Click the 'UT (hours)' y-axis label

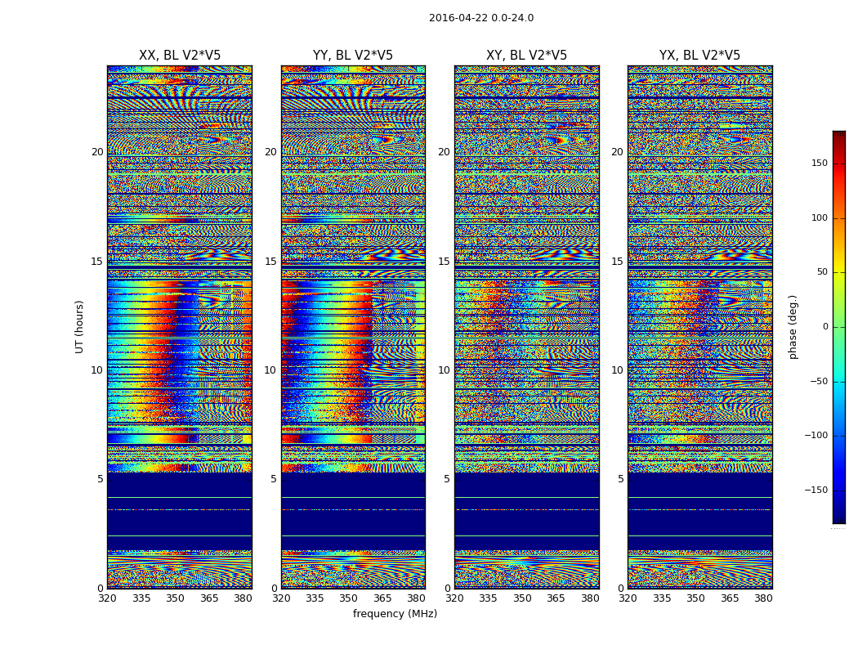(80, 327)
